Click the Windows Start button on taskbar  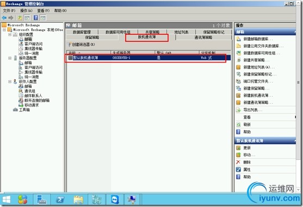tap(6, 199)
